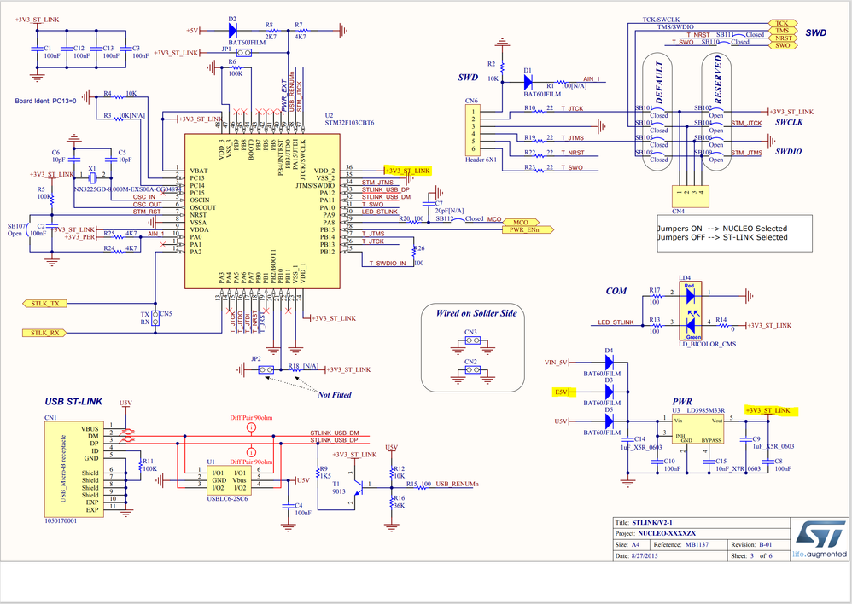Select the DEFAULT jumper group label
The height and width of the screenshot is (604, 852).
click(658, 82)
